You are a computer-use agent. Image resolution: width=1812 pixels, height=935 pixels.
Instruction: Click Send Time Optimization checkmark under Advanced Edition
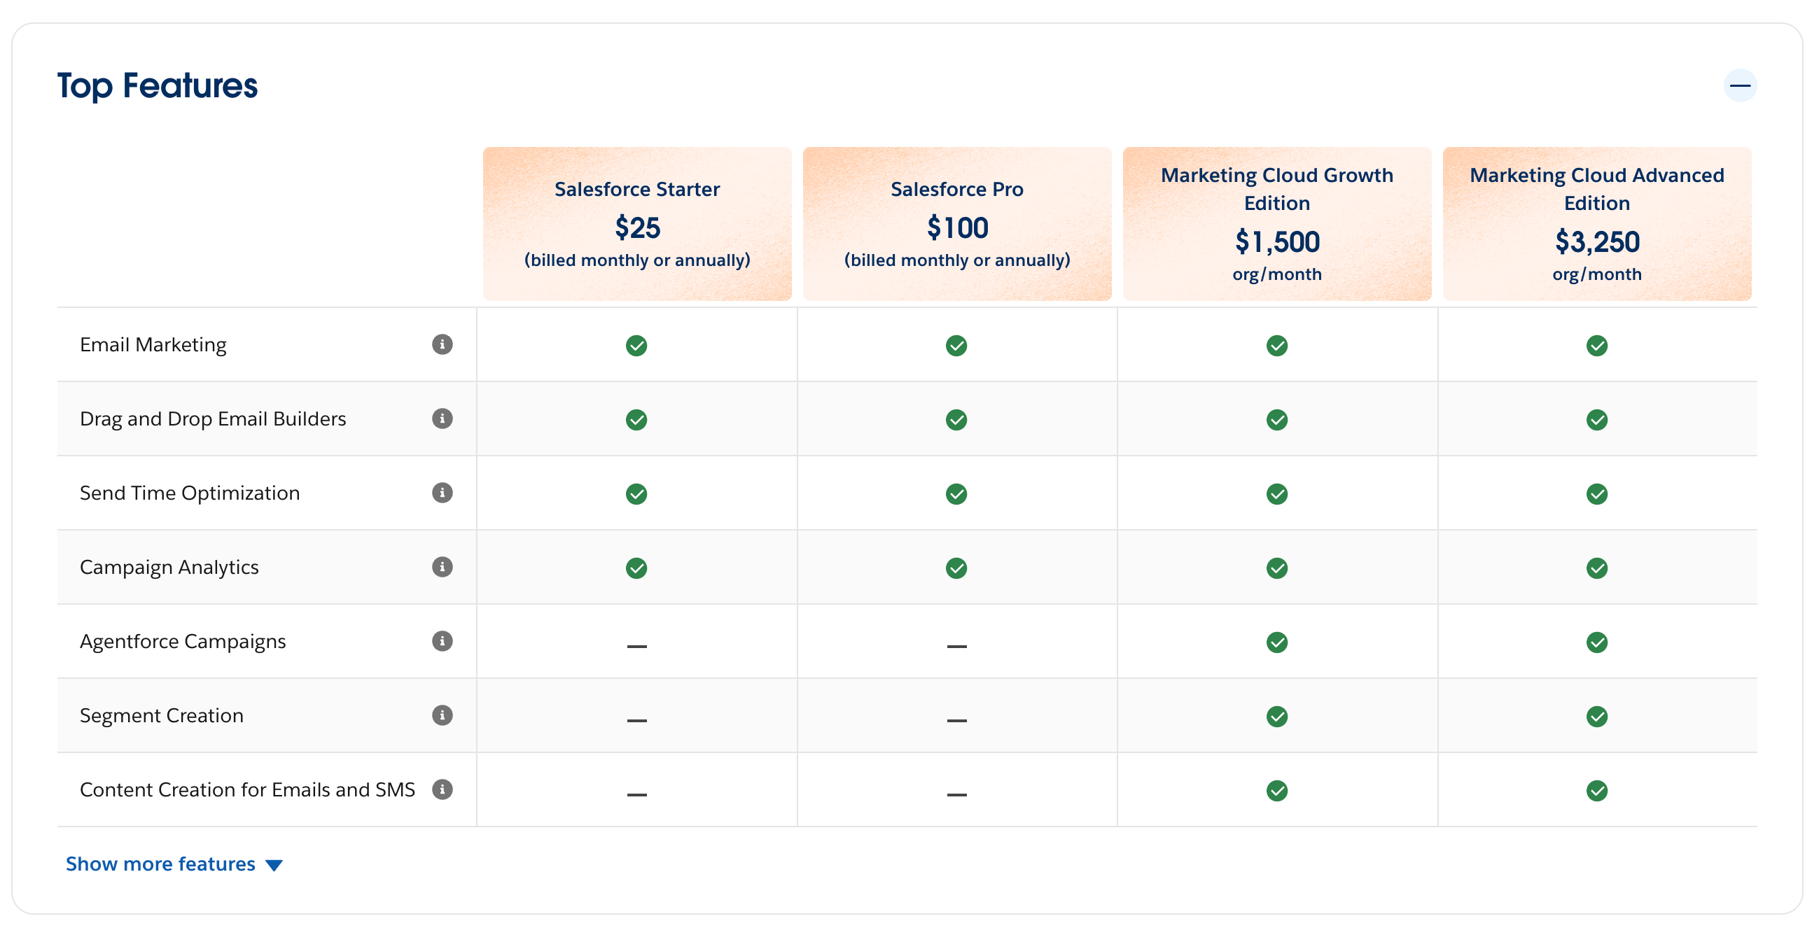(x=1597, y=494)
